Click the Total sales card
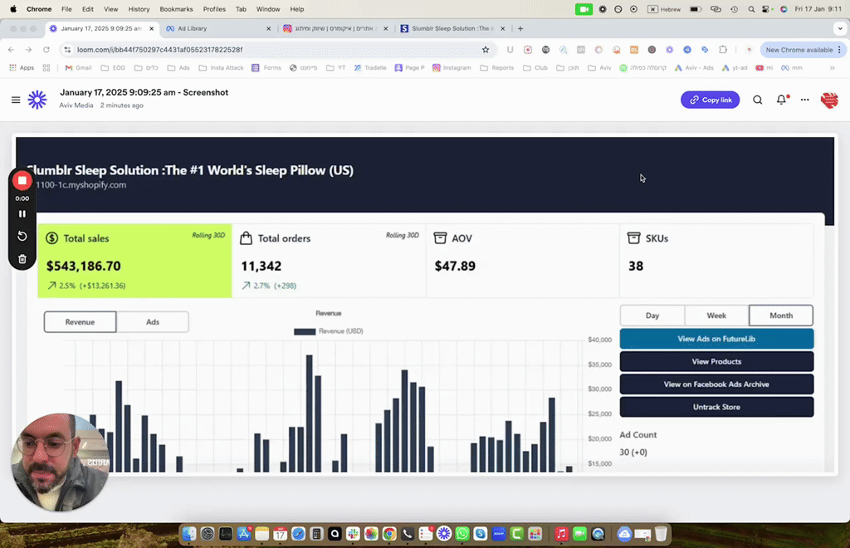Screen dimensions: 850x548 pos(134,261)
